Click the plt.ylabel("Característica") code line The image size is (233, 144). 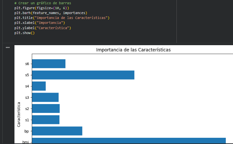[43, 28]
